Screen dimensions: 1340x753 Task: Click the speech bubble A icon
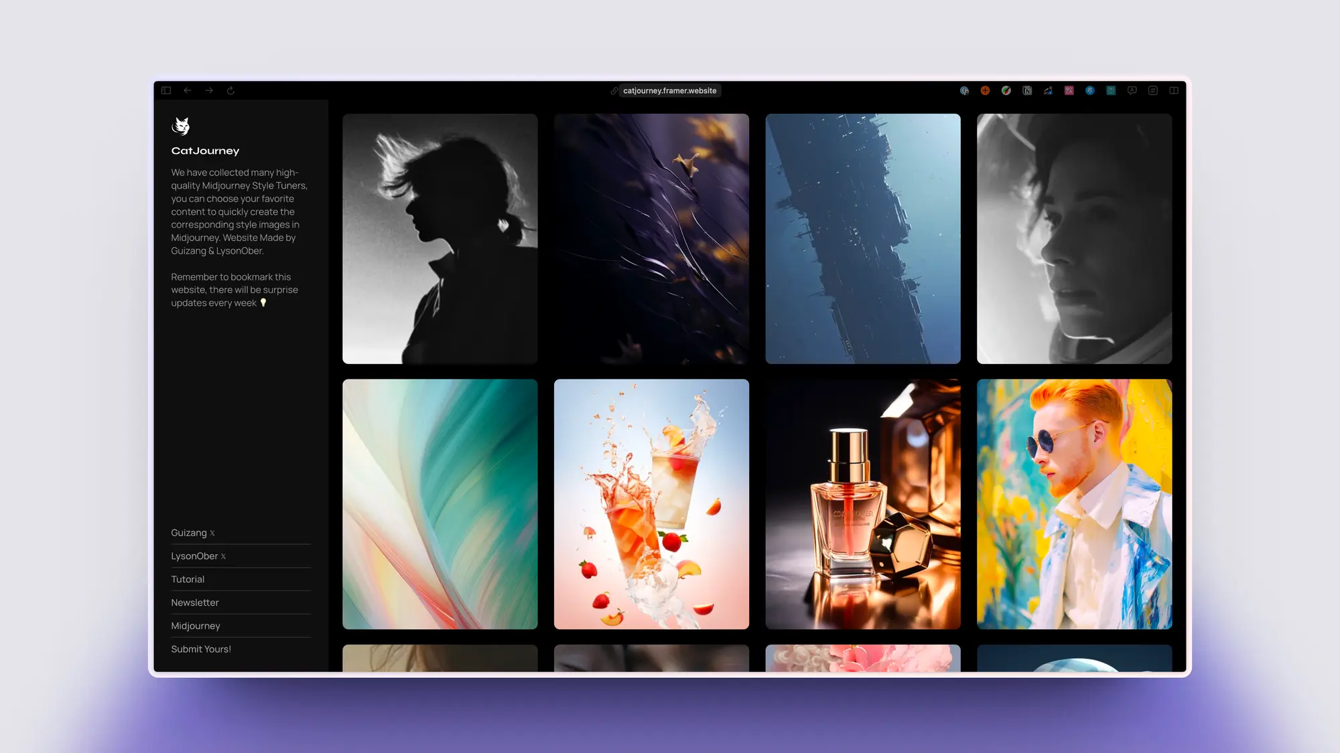[1132, 90]
